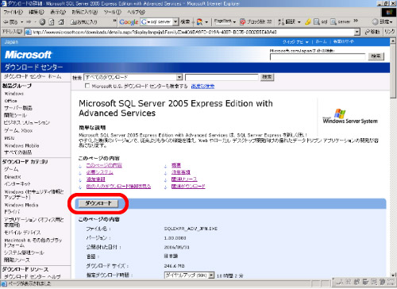397x289 pixels.
Task: Open the ダウンロード センター ヘルプ link
Action: coord(32,276)
